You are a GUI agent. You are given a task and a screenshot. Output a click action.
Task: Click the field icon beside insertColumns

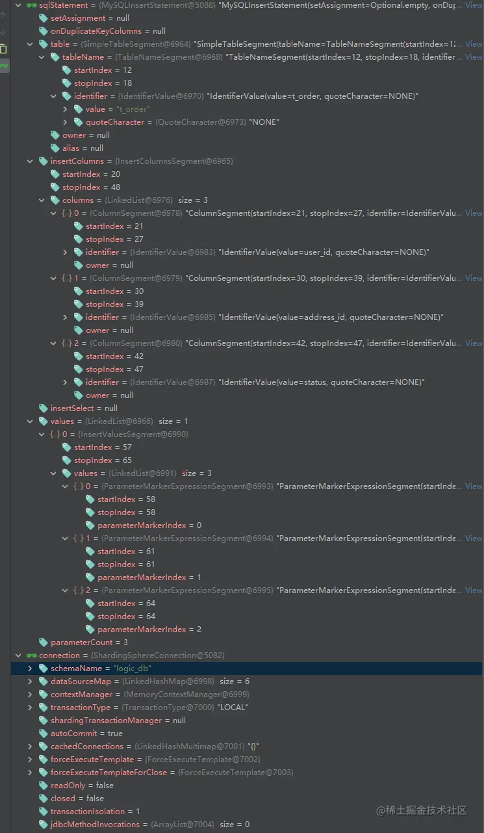[44, 161]
